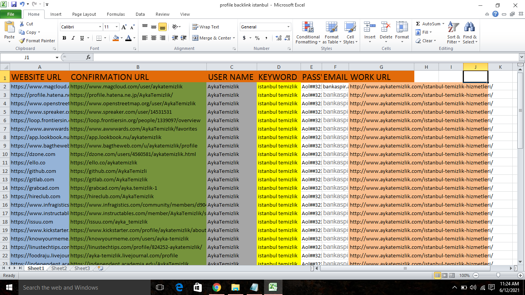Click the Increase Decimal icon
This screenshot has height=295, width=525.
pos(278,38)
